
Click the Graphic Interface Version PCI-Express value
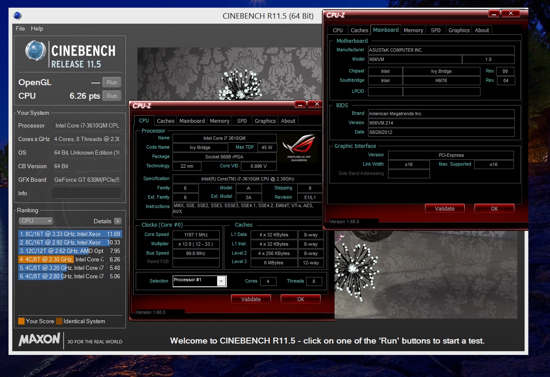[451, 155]
